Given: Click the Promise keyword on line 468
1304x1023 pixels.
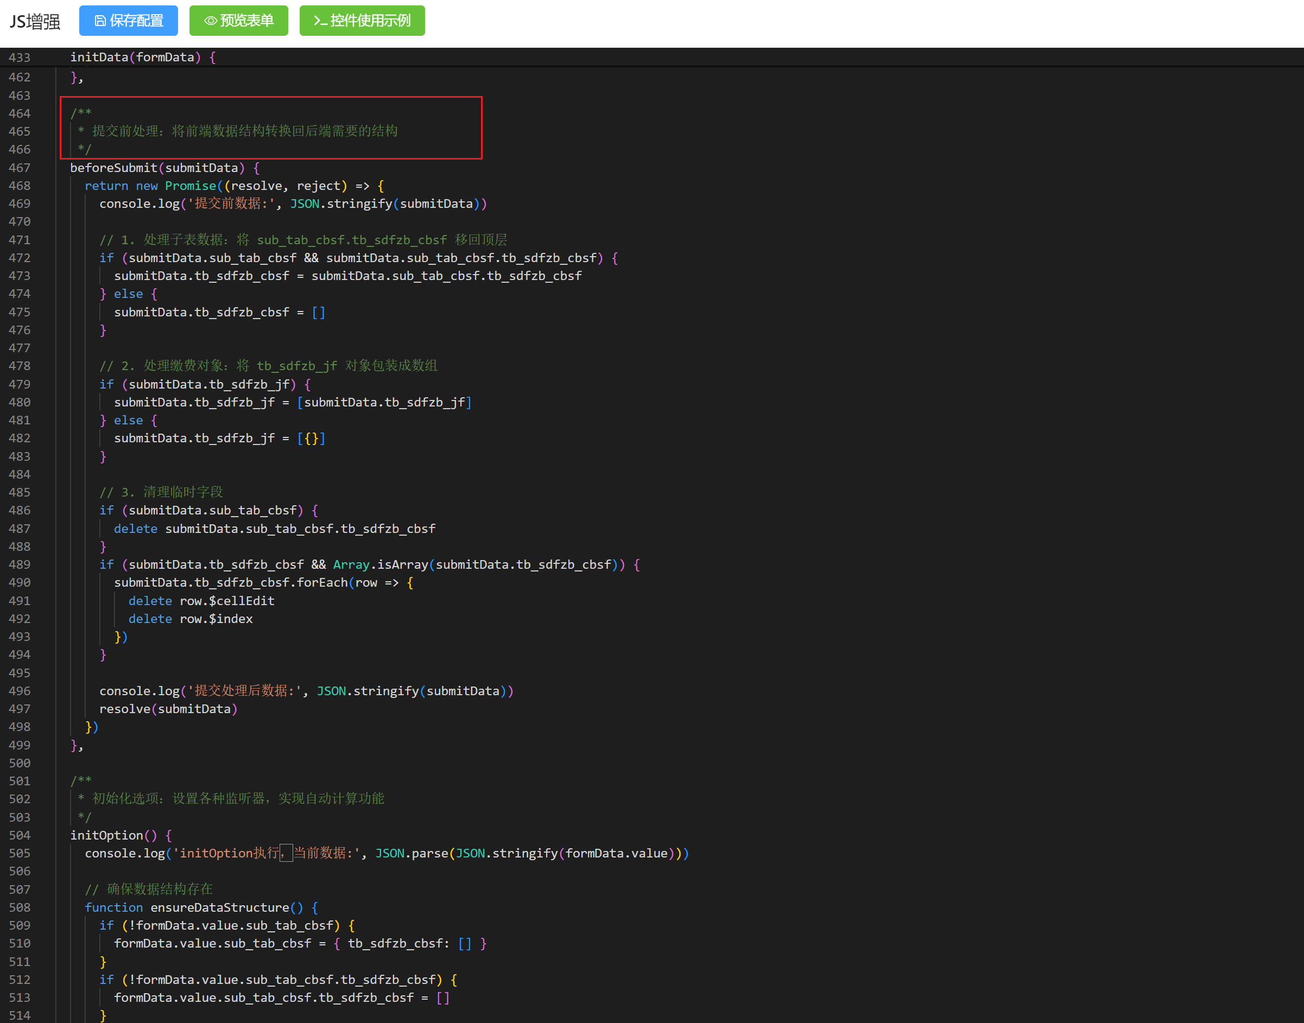Looking at the screenshot, I should point(190,186).
